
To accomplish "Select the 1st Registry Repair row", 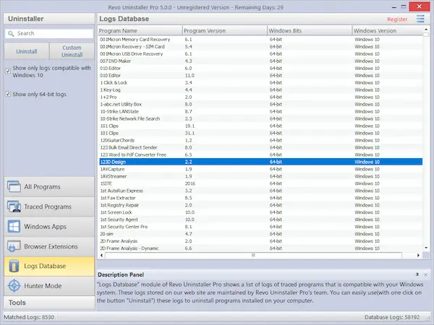I will [260, 205].
